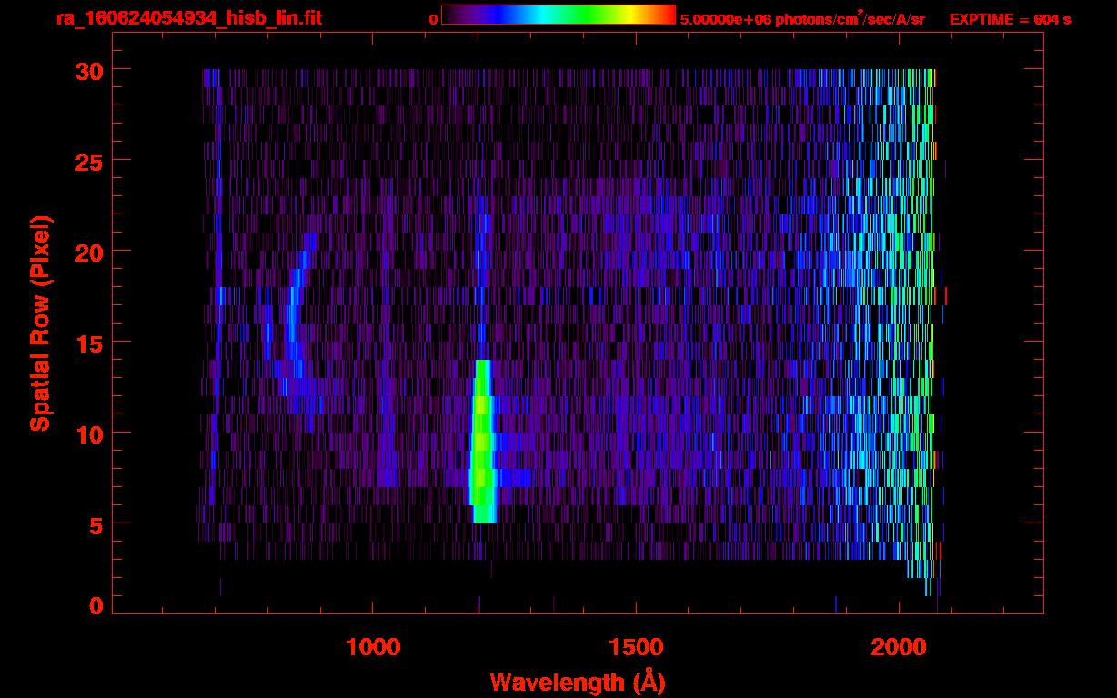Click the Spatial Row (Pixel) axis label
Viewport: 1117px width, 698px height.
pos(40,323)
